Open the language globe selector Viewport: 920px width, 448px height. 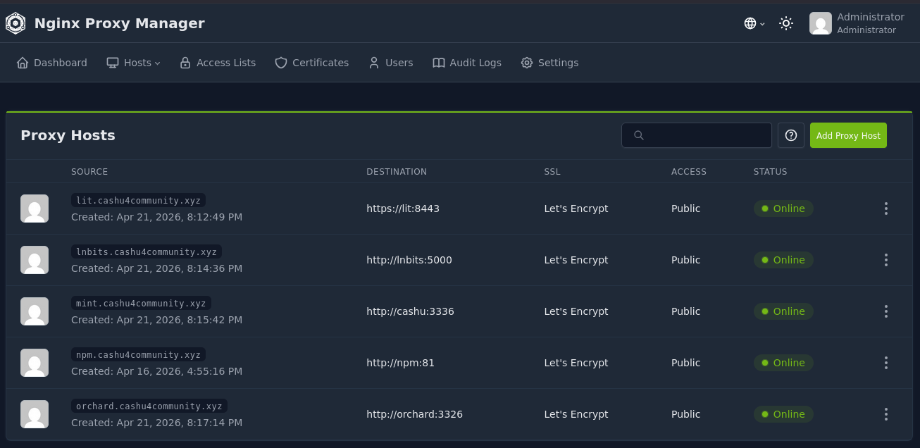[x=754, y=23]
